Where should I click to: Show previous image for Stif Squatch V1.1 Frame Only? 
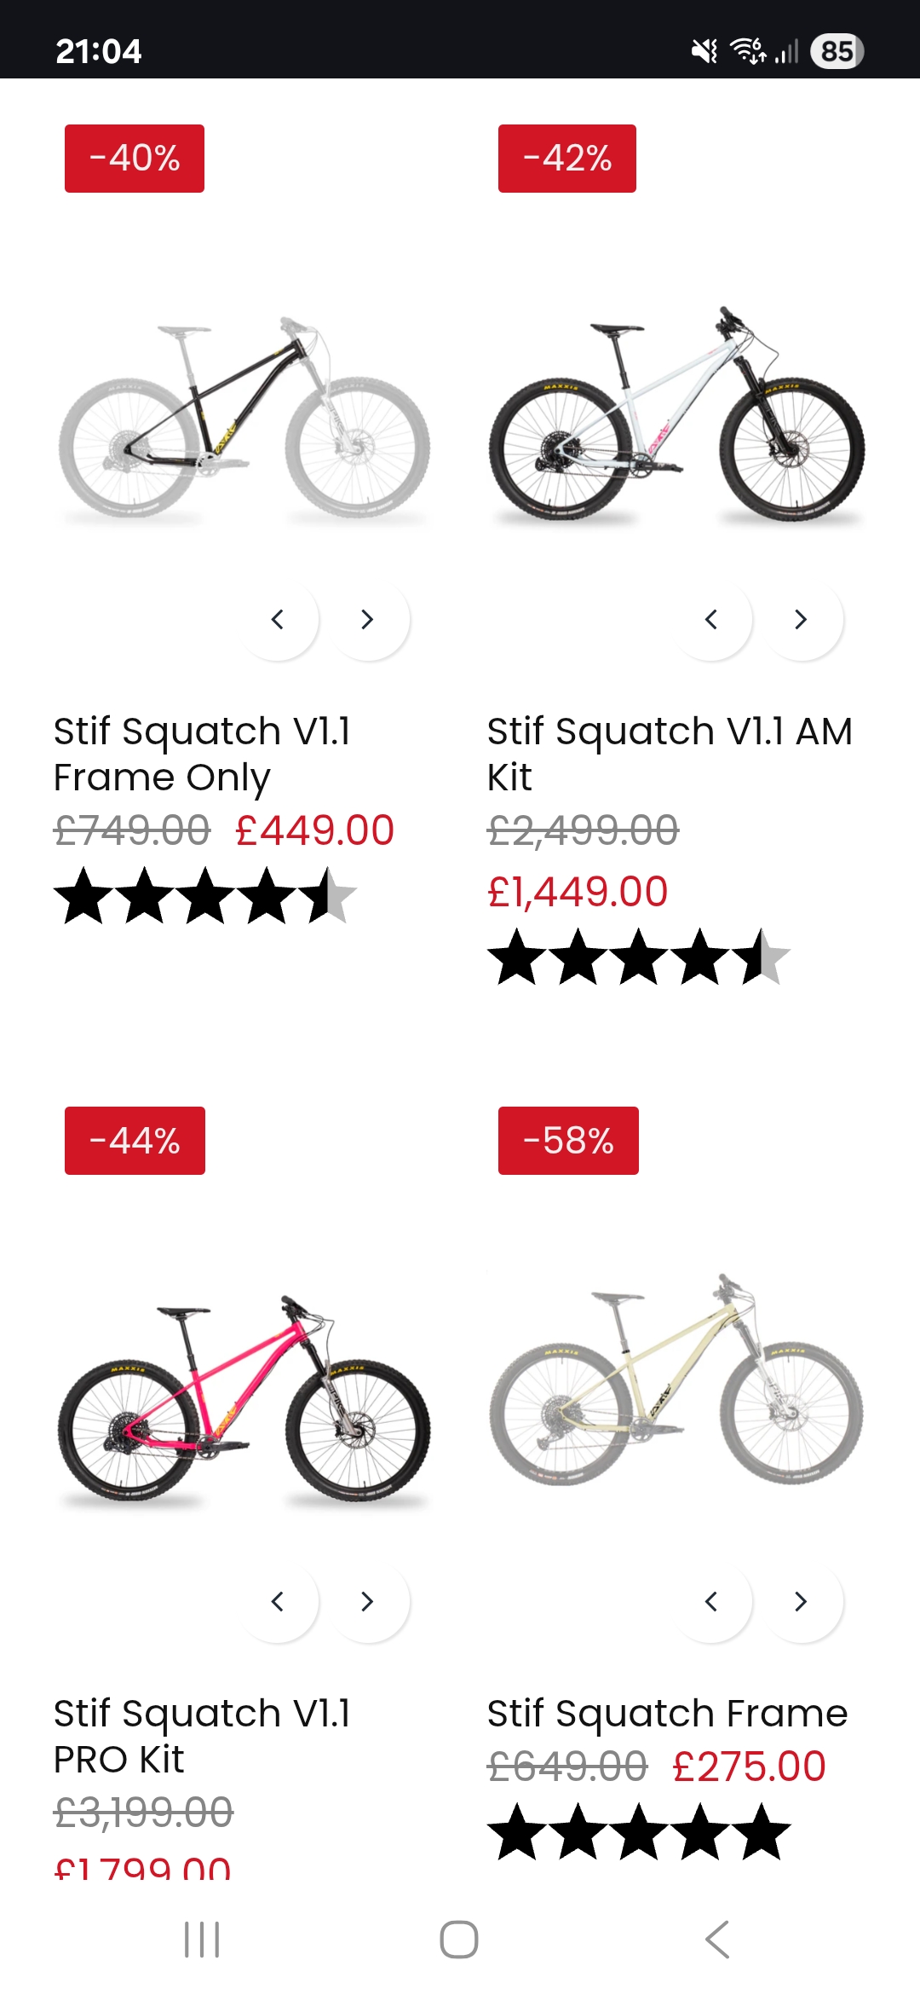(278, 620)
